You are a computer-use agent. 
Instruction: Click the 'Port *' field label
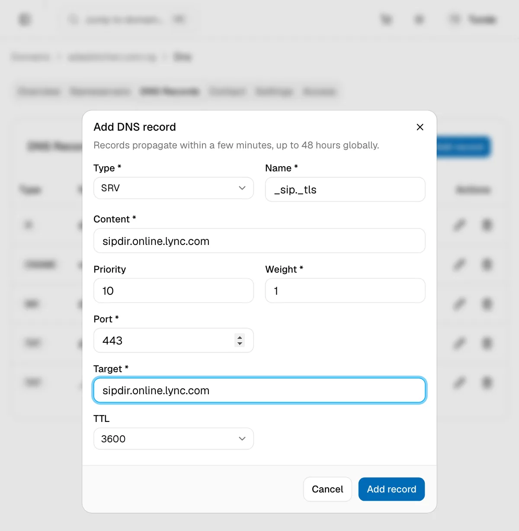point(106,319)
